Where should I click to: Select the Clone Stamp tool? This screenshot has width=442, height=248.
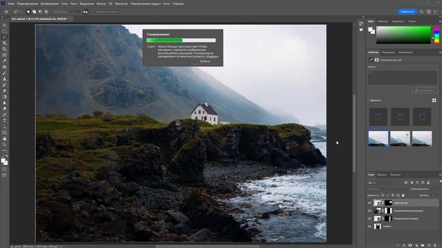tap(4, 79)
